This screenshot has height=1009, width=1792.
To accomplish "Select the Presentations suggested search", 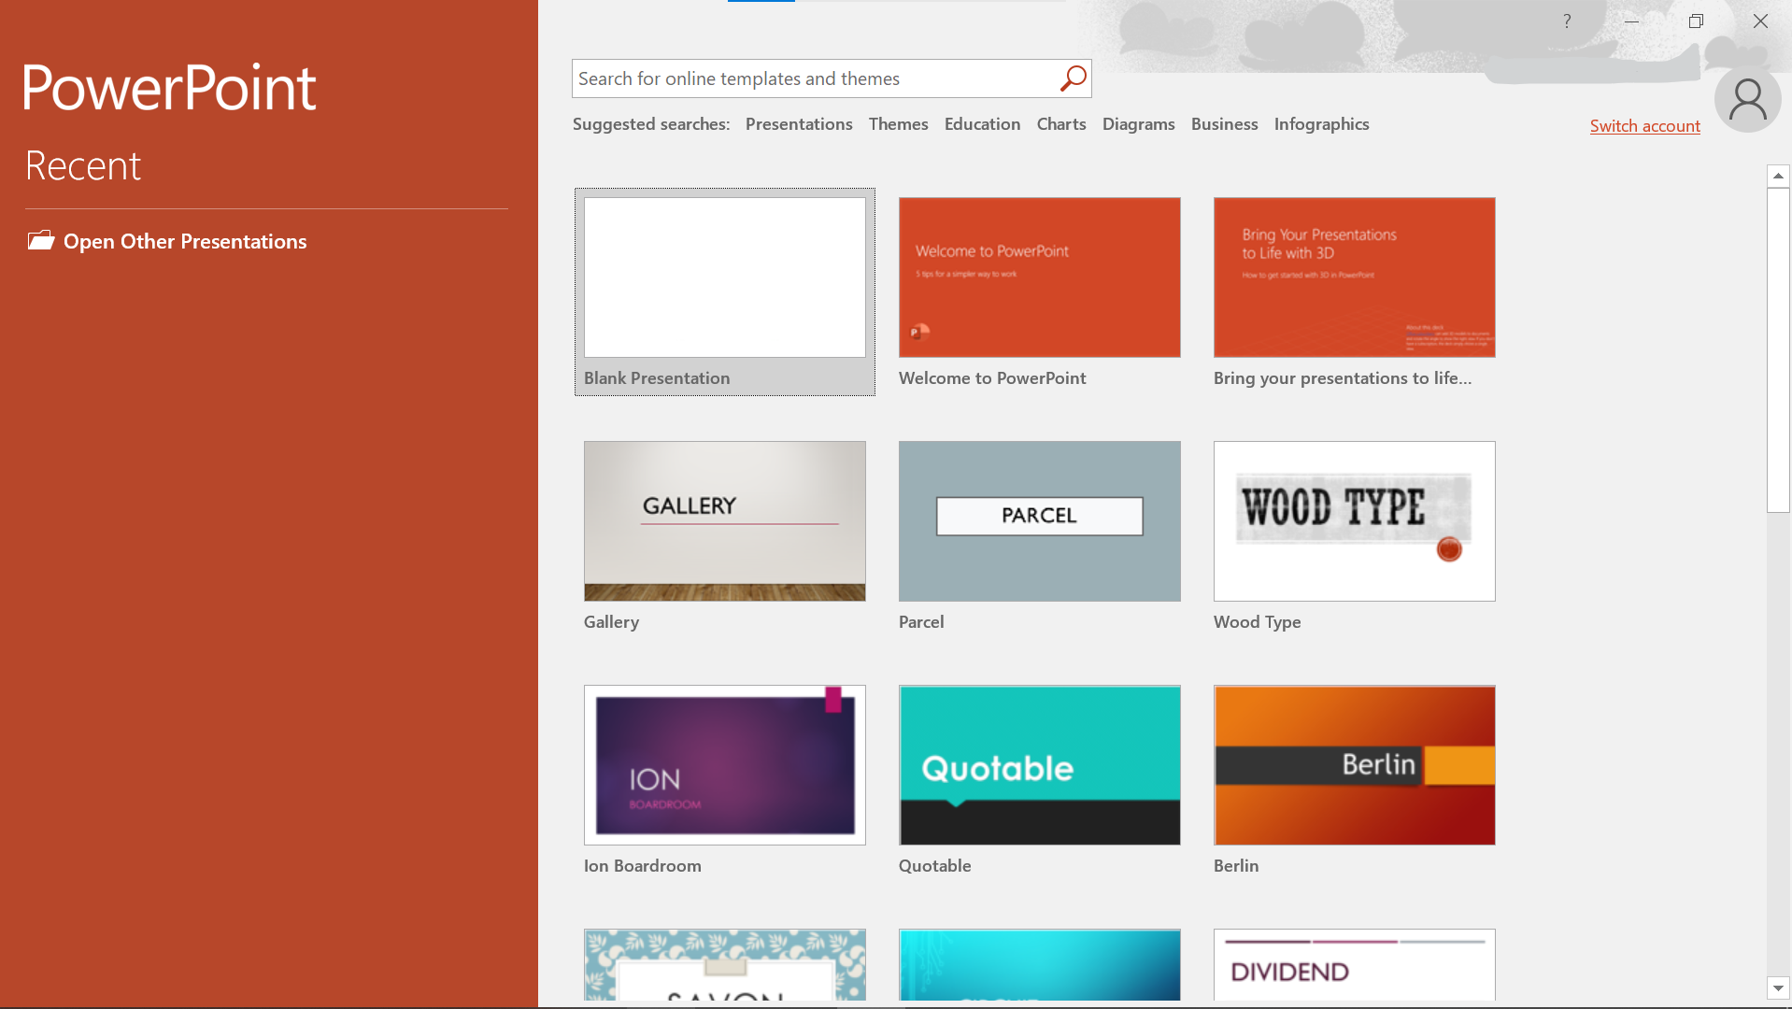I will tap(799, 124).
